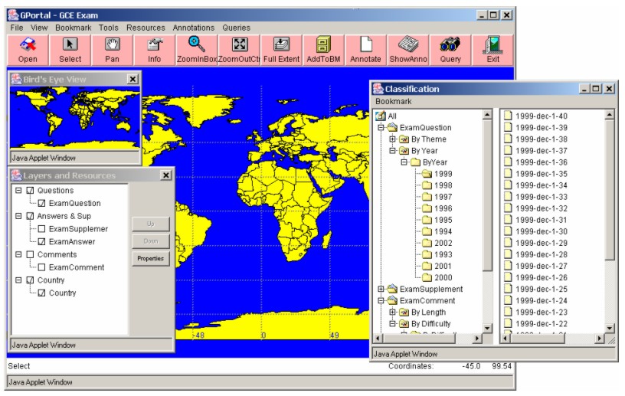Expand the ExamSupplement tree node
Viewport: 625px width, 396px height.
381,289
